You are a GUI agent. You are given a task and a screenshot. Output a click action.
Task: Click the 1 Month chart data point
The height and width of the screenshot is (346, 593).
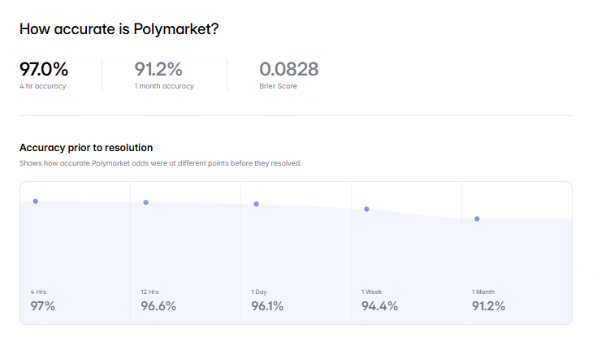pos(477,219)
